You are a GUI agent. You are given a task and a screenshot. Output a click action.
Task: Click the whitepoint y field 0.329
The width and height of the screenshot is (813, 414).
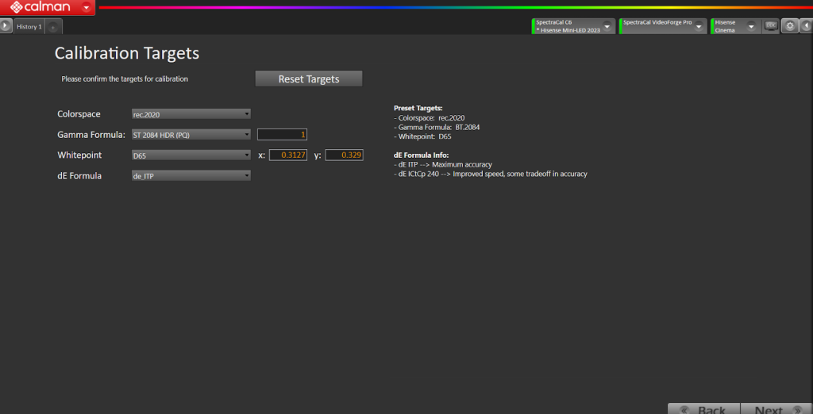pyautogui.click(x=345, y=155)
